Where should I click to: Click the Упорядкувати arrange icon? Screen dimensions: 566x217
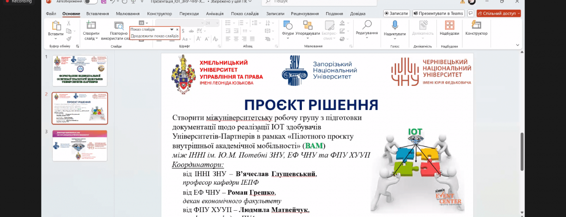coord(308,25)
